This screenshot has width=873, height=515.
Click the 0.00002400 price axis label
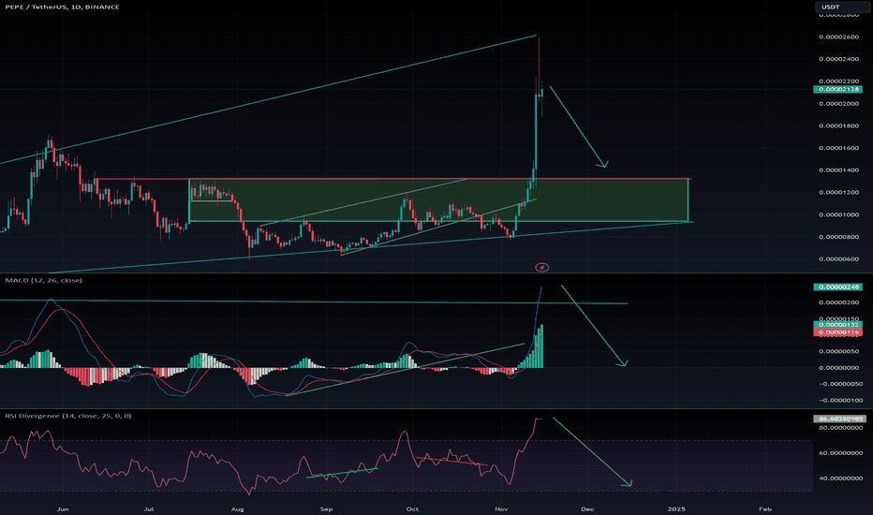pyautogui.click(x=838, y=59)
